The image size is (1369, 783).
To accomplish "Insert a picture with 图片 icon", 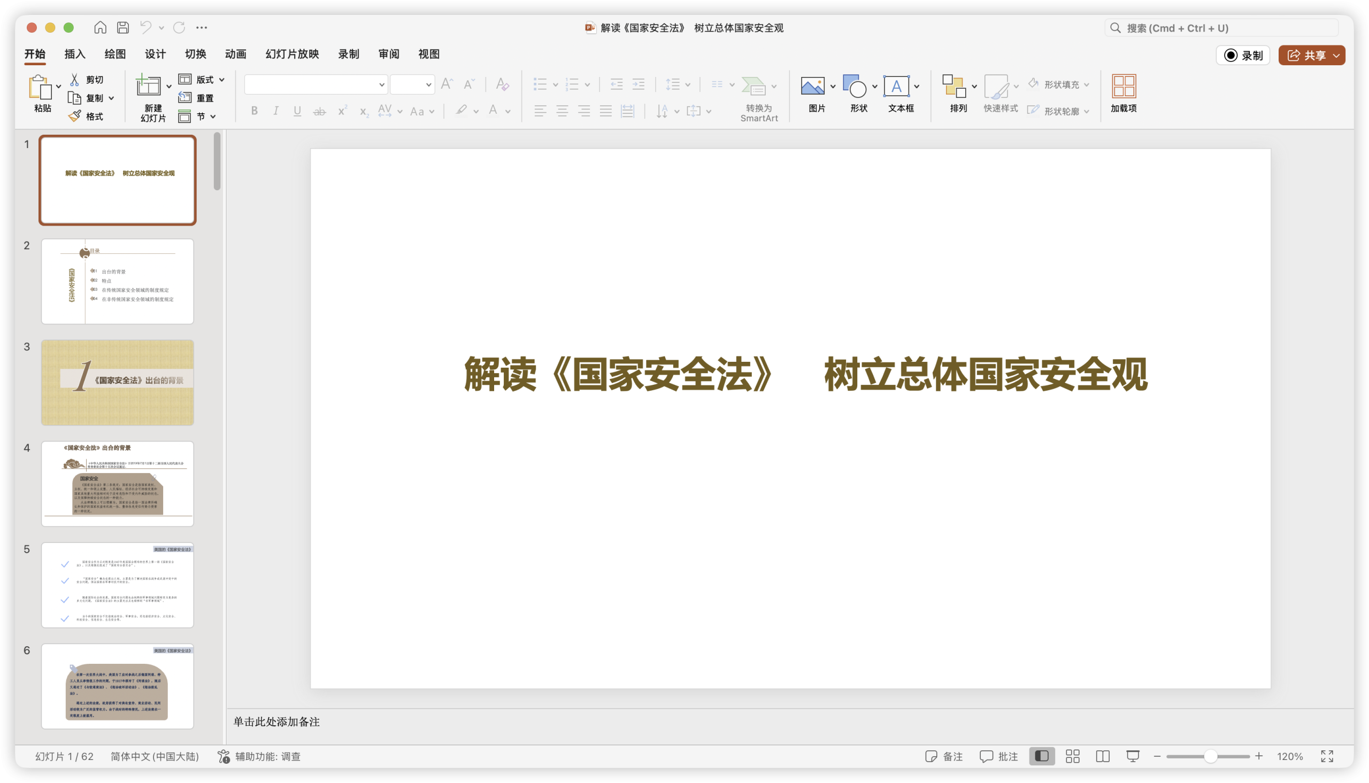I will [812, 86].
